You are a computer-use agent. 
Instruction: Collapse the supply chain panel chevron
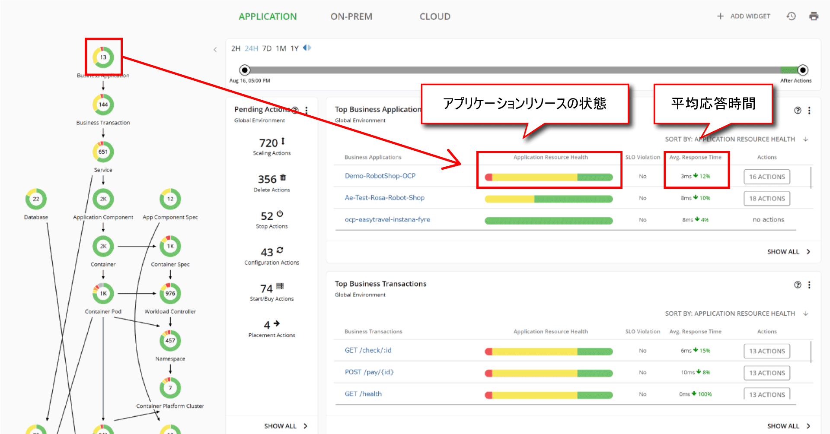[215, 50]
